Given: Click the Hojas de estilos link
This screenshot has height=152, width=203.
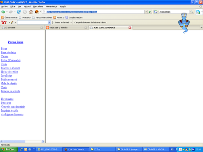Looking at the screenshot, I should (x=10, y=72).
